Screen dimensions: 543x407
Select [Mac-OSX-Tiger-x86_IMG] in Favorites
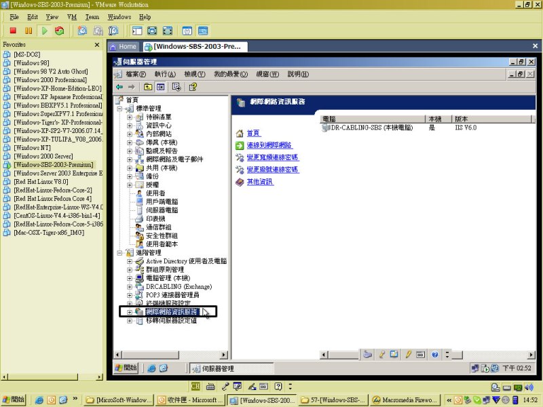point(49,233)
